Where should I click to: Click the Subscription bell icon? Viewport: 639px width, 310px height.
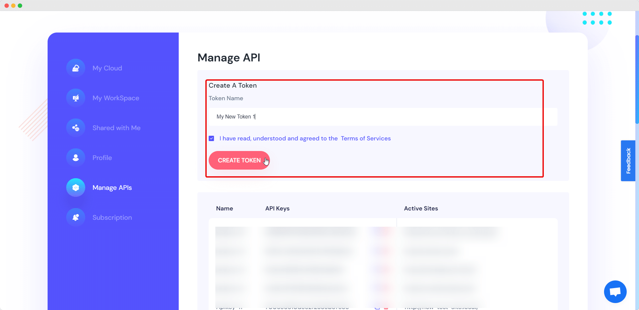(76, 217)
